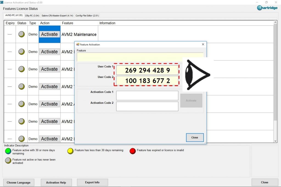The width and height of the screenshot is (281, 187).
Task: Click the Feature Activation dialog title icon
Action: [x=78, y=44]
